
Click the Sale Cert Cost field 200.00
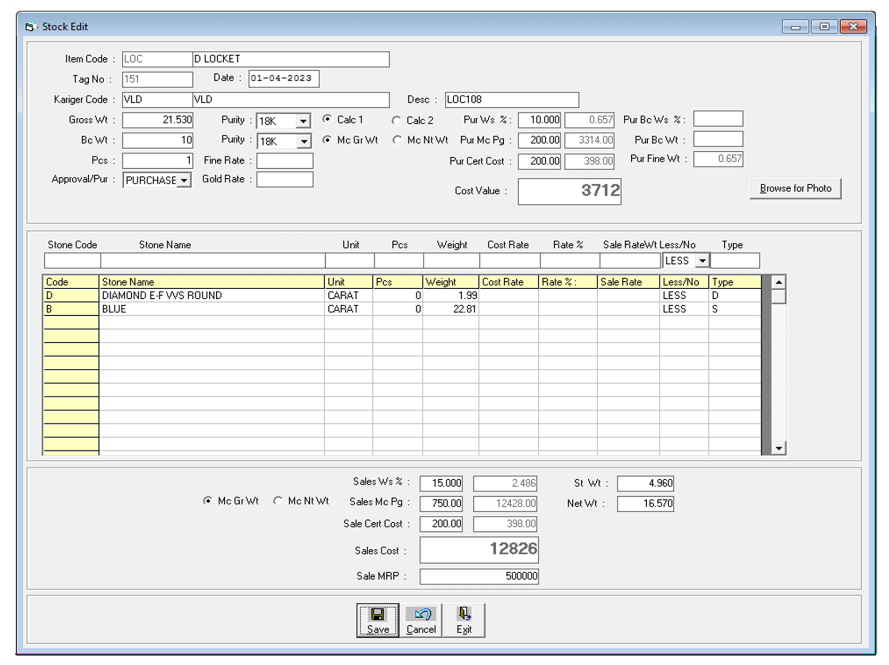coord(441,524)
